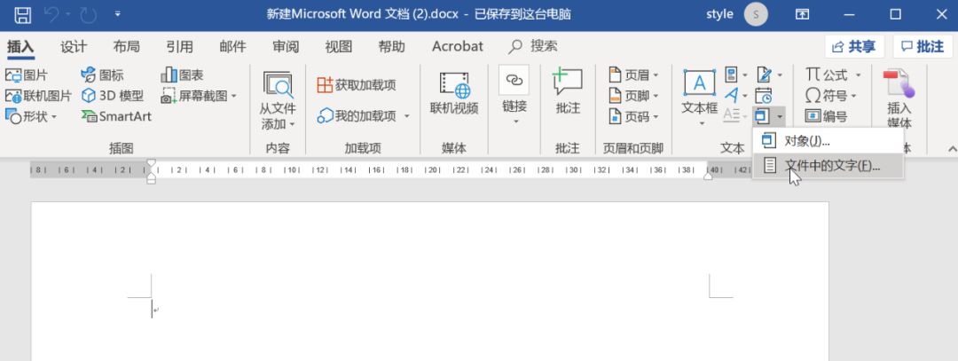
Task: Click the date and time icon
Action: (764, 96)
